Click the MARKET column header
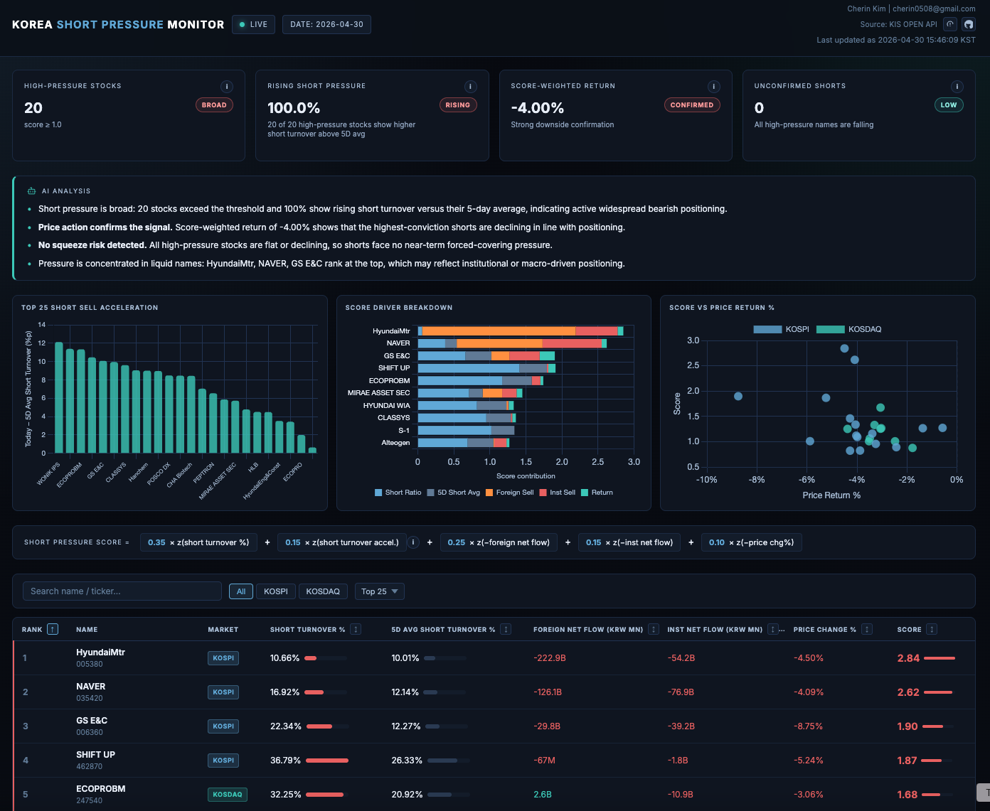Screen dimensions: 990x811 (x=223, y=630)
